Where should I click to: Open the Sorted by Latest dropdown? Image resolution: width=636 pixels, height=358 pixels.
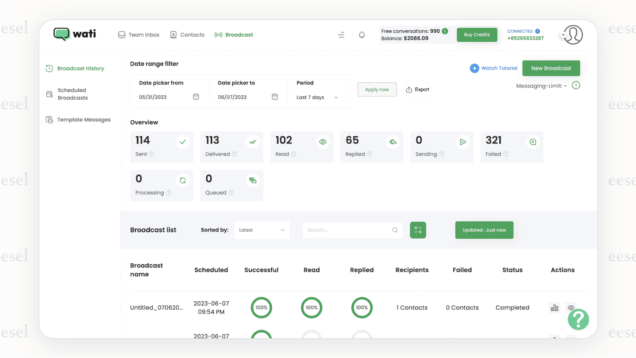(x=262, y=230)
